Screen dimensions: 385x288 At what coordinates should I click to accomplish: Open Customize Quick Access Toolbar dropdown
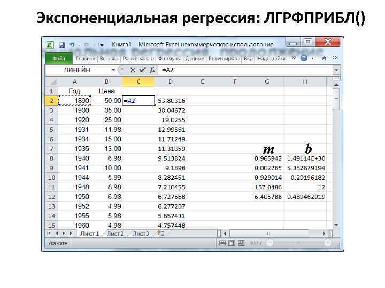coord(102,45)
